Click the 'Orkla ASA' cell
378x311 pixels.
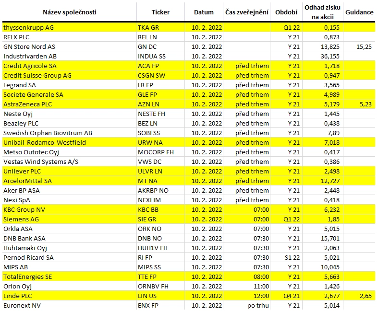click(70, 229)
